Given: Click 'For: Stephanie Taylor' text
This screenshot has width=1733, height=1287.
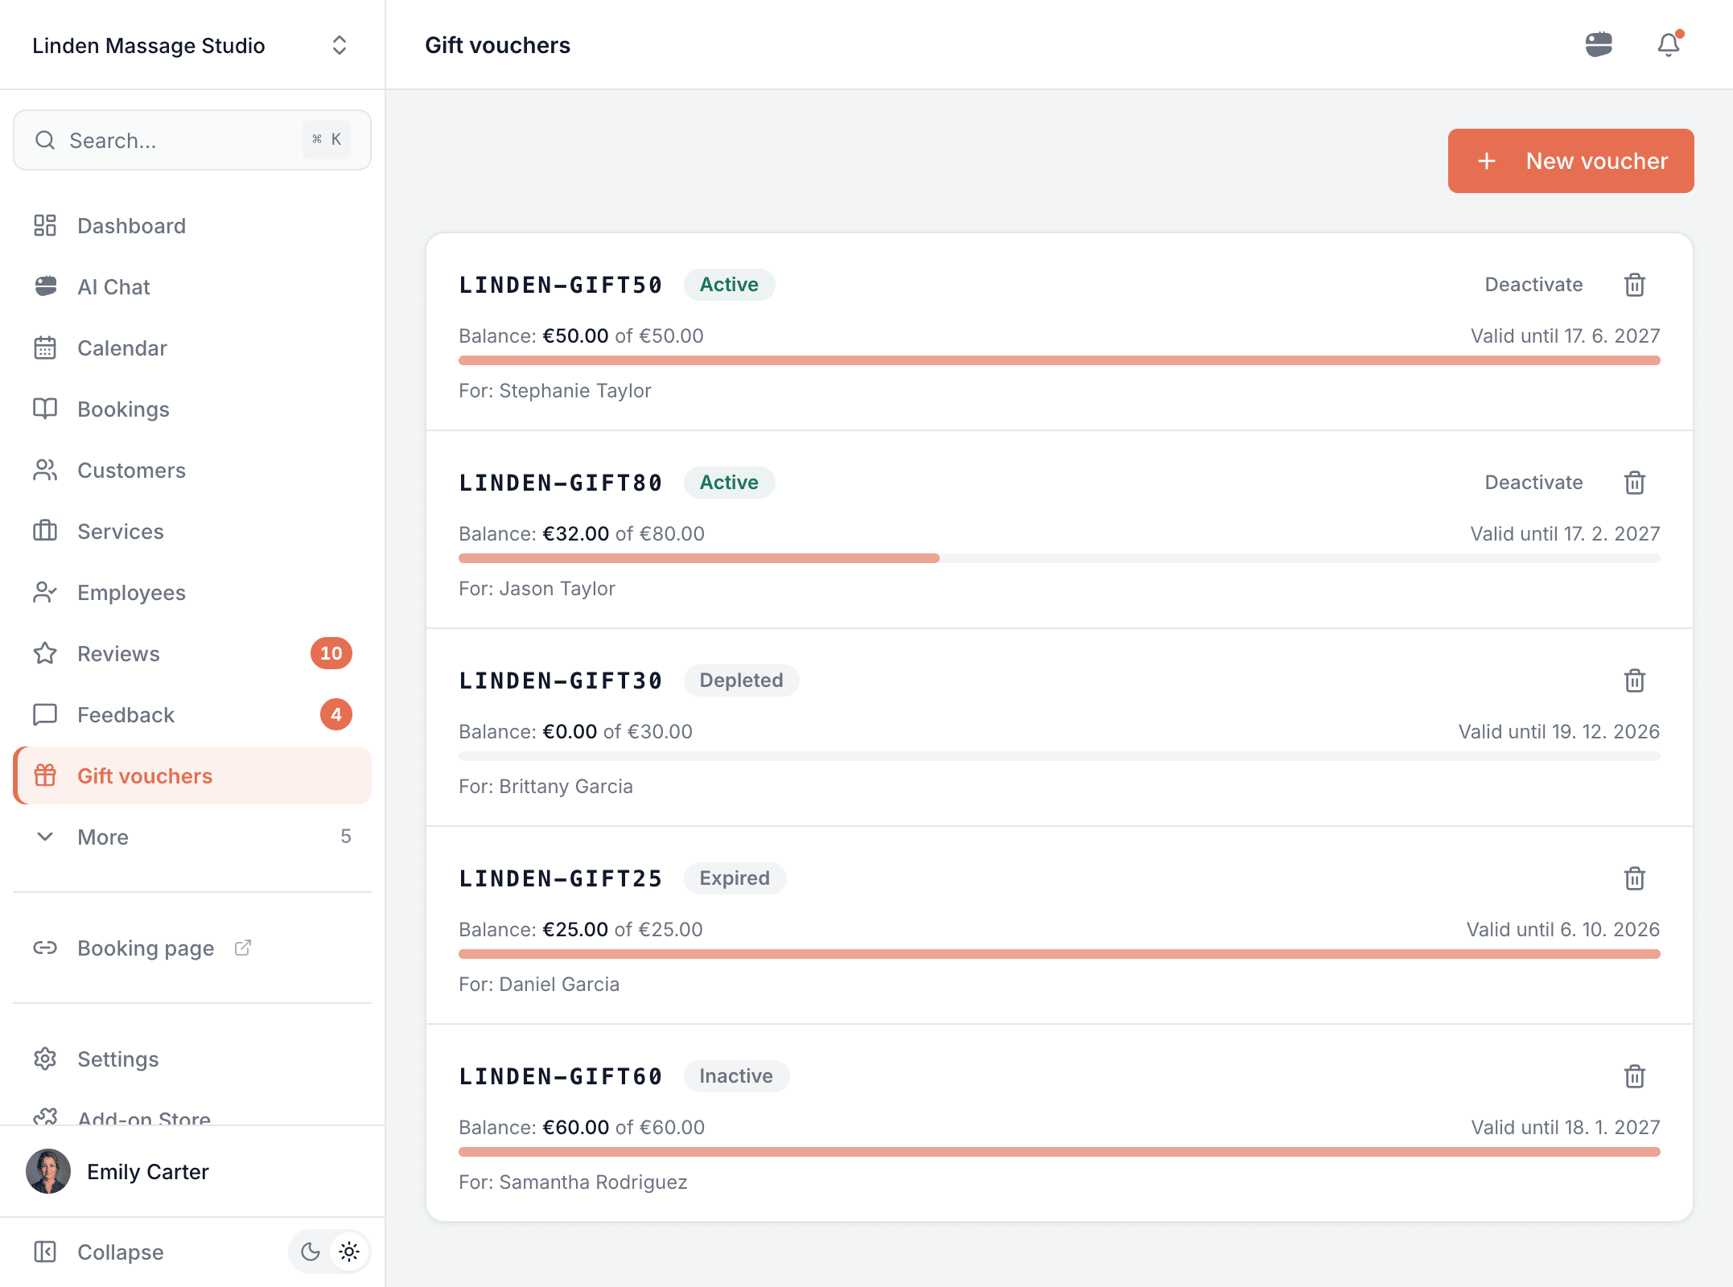Looking at the screenshot, I should pos(555,391).
